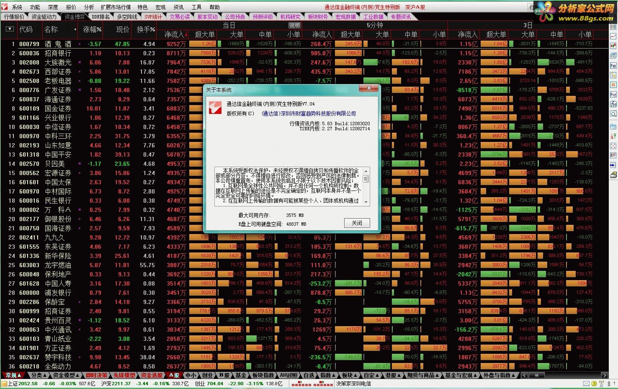
Task: Expand the 板块指数 bottom tab menu
Action: (x=263, y=375)
